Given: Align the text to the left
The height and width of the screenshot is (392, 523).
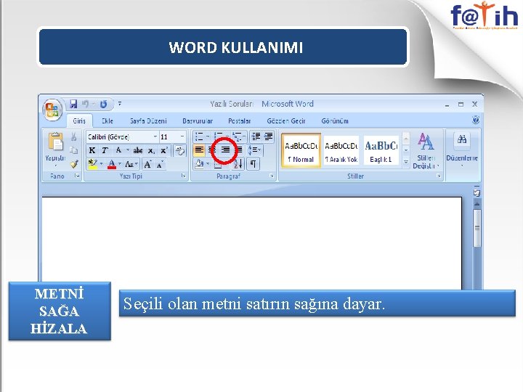Looking at the screenshot, I should click(x=199, y=150).
